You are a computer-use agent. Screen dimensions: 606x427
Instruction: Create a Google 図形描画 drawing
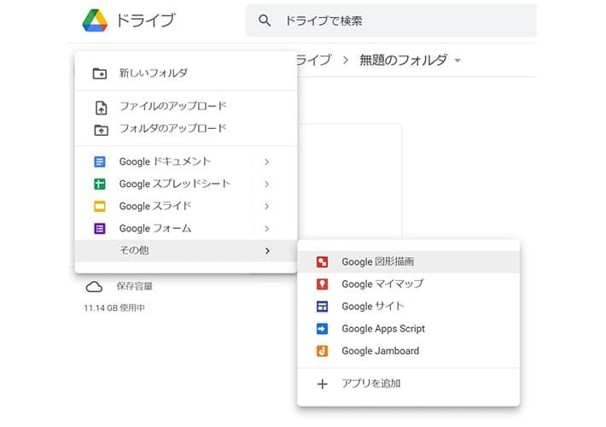coord(408,262)
